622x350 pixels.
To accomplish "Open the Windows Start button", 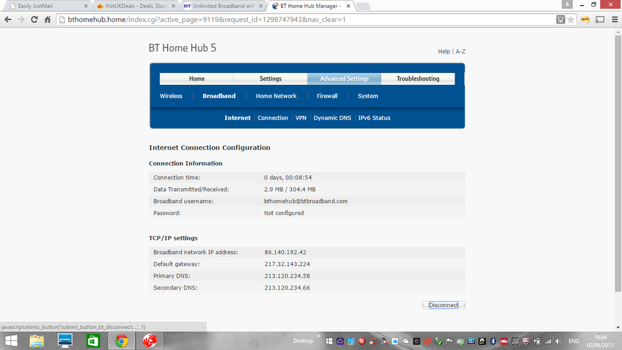I will point(11,341).
